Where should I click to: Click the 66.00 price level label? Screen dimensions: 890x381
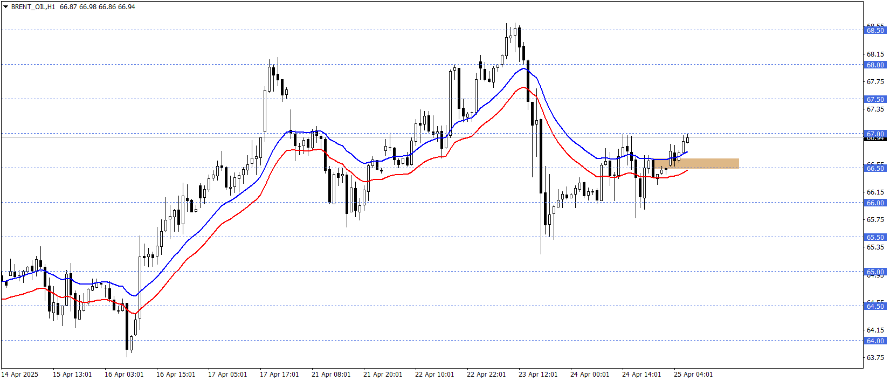tap(875, 203)
